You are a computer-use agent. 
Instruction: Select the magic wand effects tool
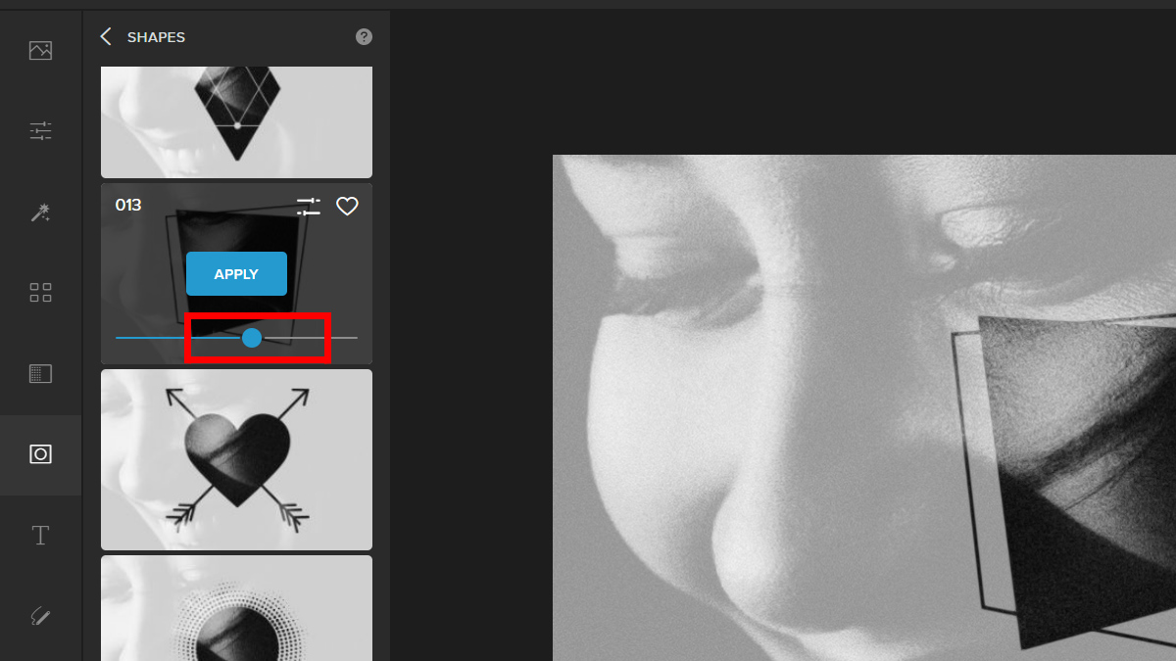click(x=40, y=212)
